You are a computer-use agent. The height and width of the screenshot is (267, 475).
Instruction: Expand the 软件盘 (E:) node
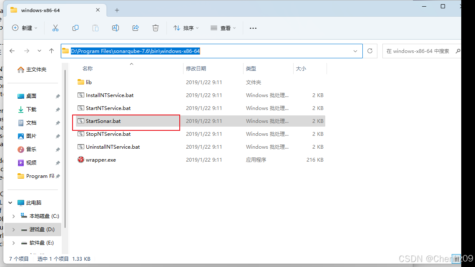[x=14, y=243]
